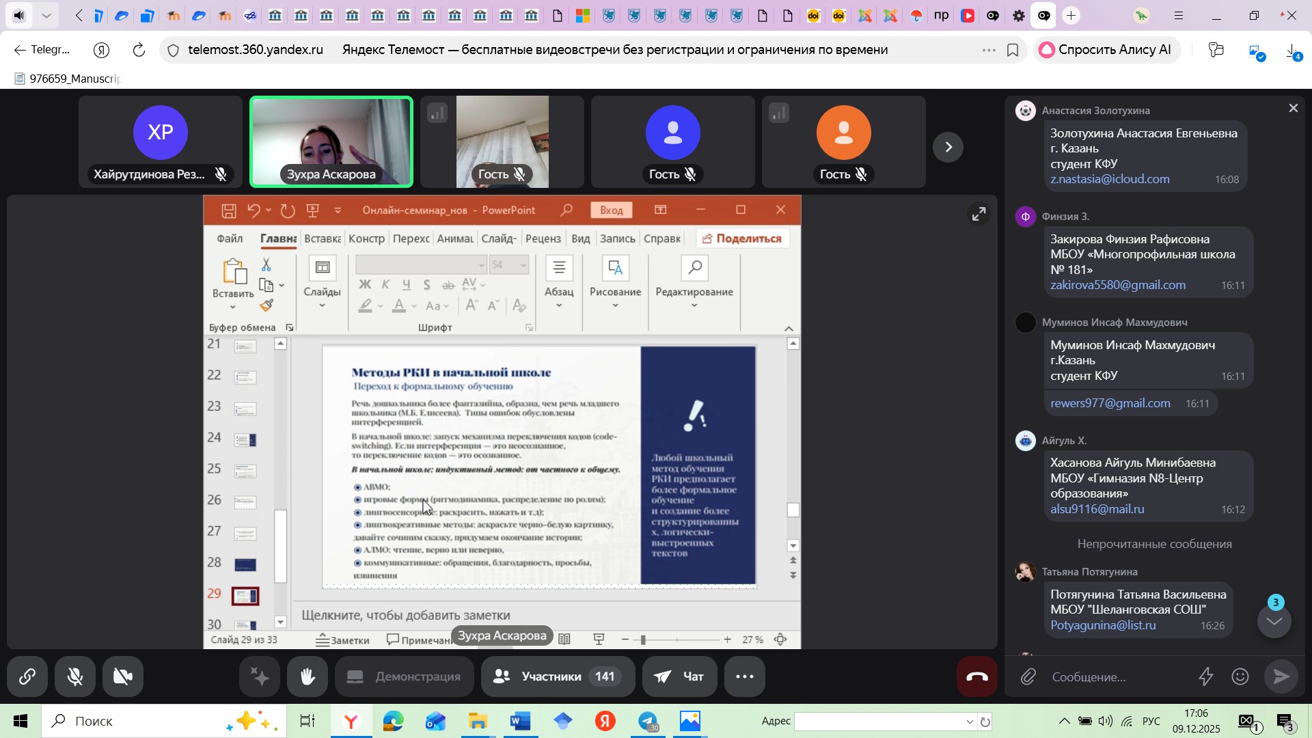This screenshot has height=738, width=1312.
Task: Expand shared screen to fullscreen
Action: (x=979, y=215)
